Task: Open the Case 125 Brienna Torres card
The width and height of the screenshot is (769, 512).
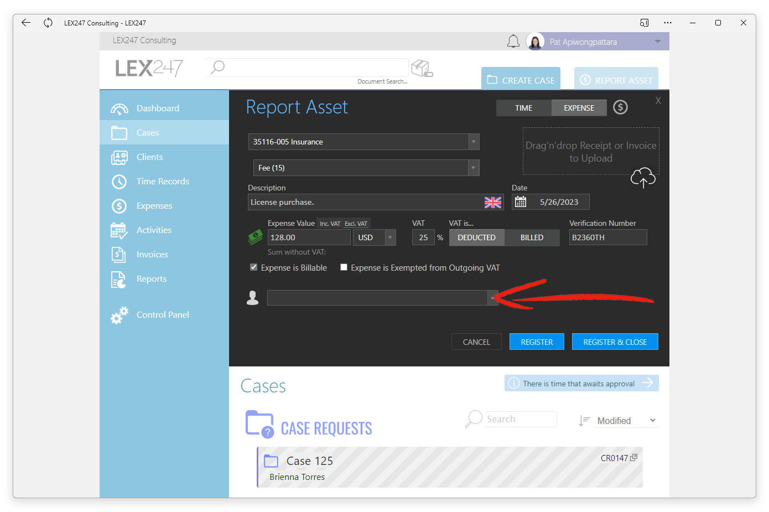Action: coord(450,467)
